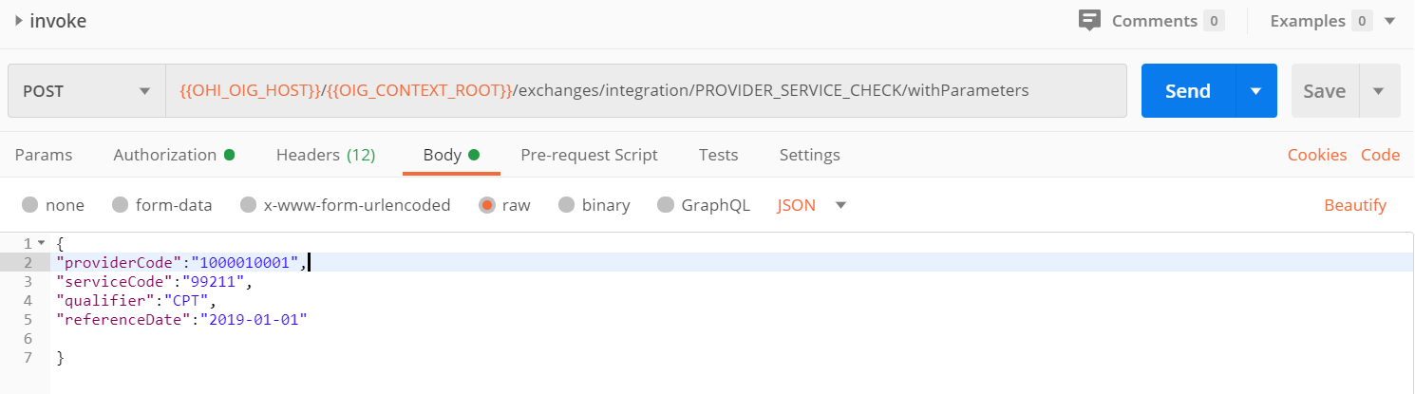Viewport: 1415px width, 394px height.
Task: Select the GraphQL body type
Action: click(704, 205)
